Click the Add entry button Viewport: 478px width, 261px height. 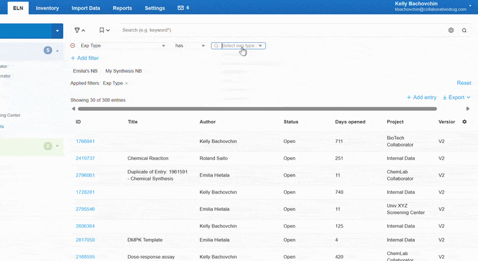(421, 97)
